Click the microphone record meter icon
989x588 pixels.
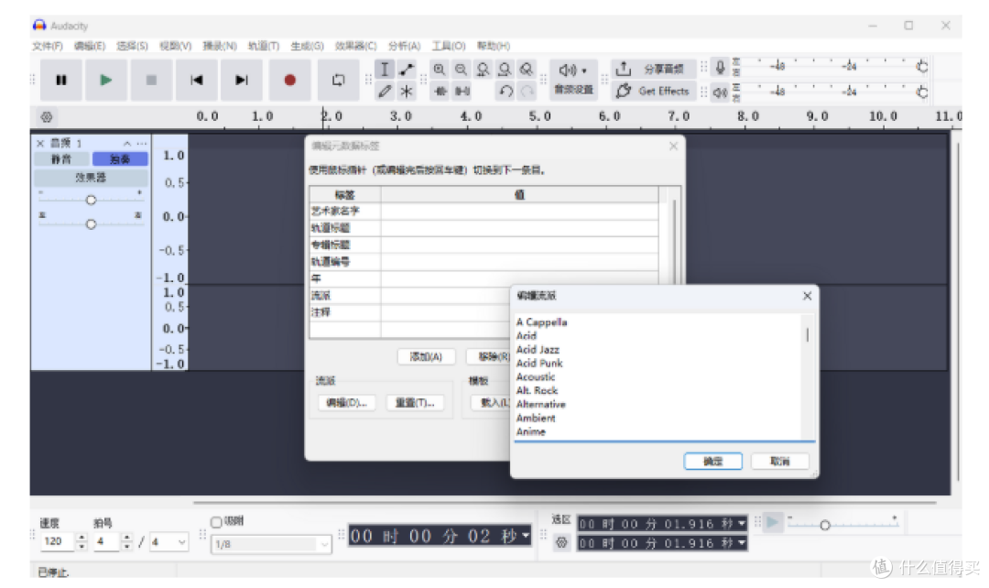click(720, 67)
